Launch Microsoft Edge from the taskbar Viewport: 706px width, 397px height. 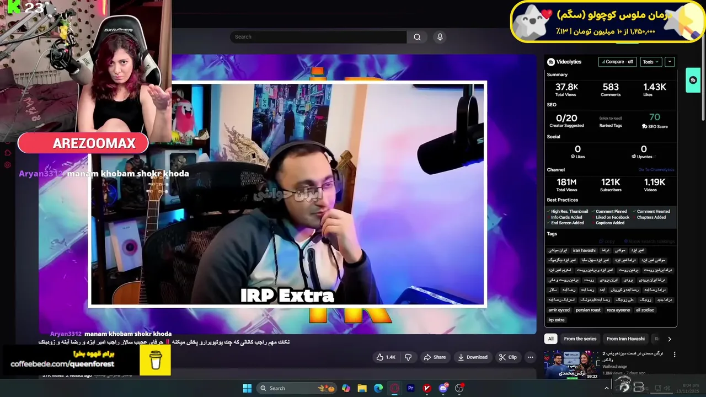tap(378, 388)
